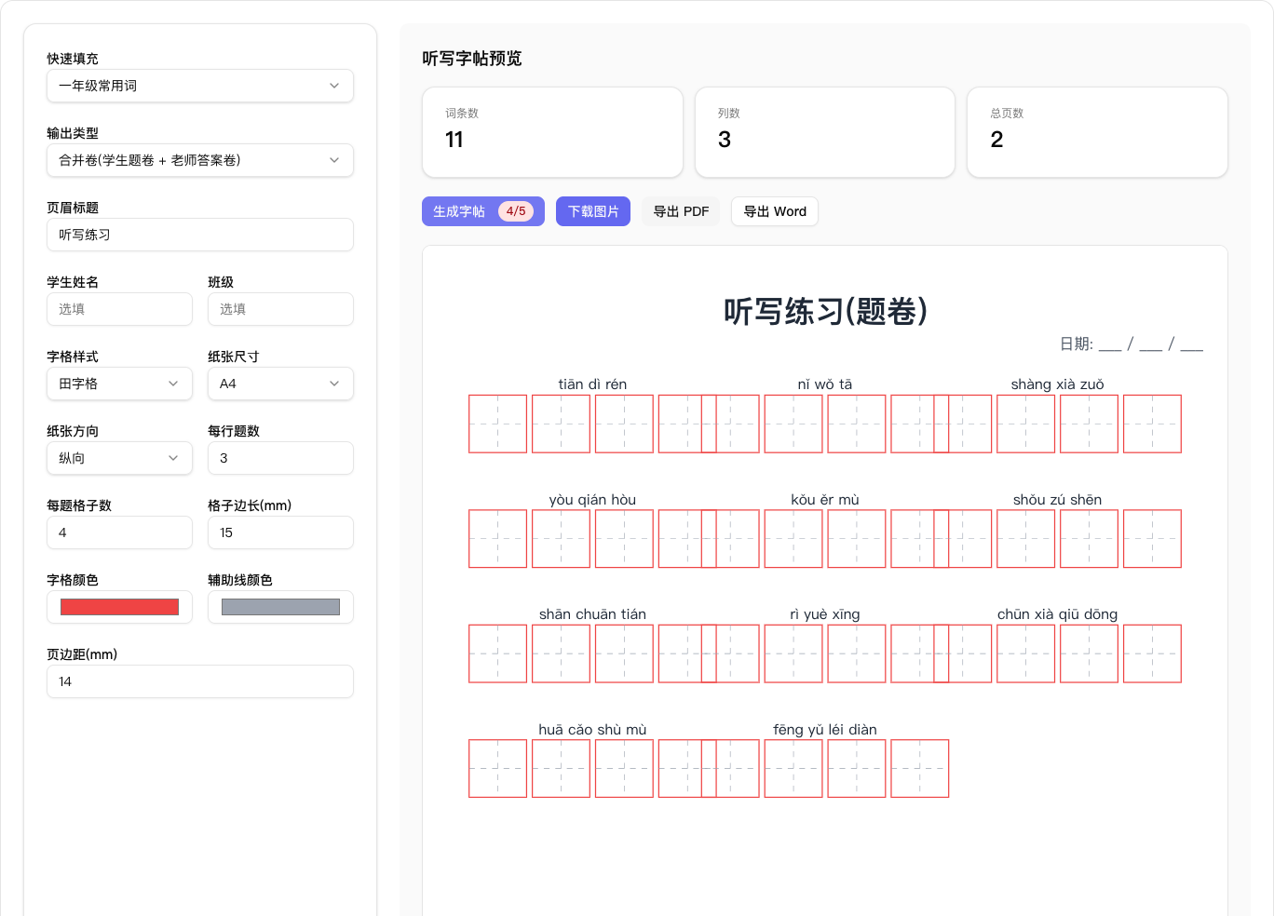Click the pinyin 'tiān dì rén'
Viewport: 1274px width, 916px height.
point(592,384)
